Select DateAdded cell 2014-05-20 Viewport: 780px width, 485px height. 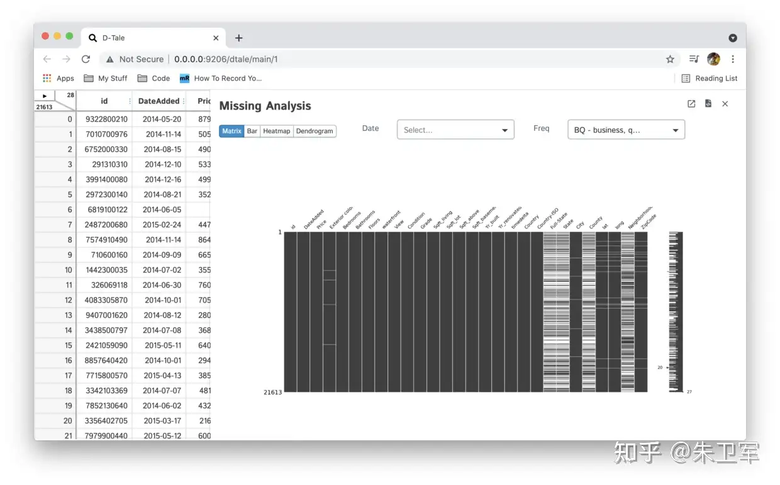point(160,119)
